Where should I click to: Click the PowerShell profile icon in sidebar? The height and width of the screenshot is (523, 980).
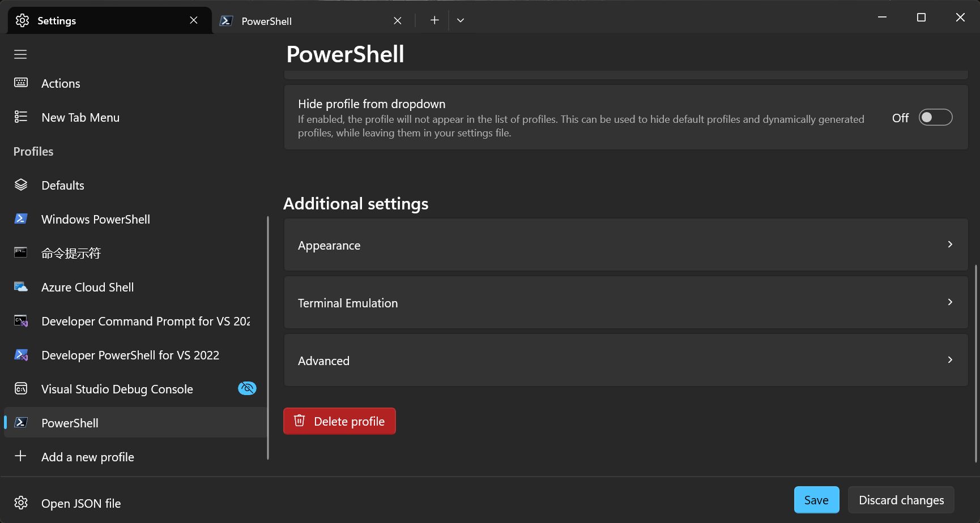[x=21, y=422]
